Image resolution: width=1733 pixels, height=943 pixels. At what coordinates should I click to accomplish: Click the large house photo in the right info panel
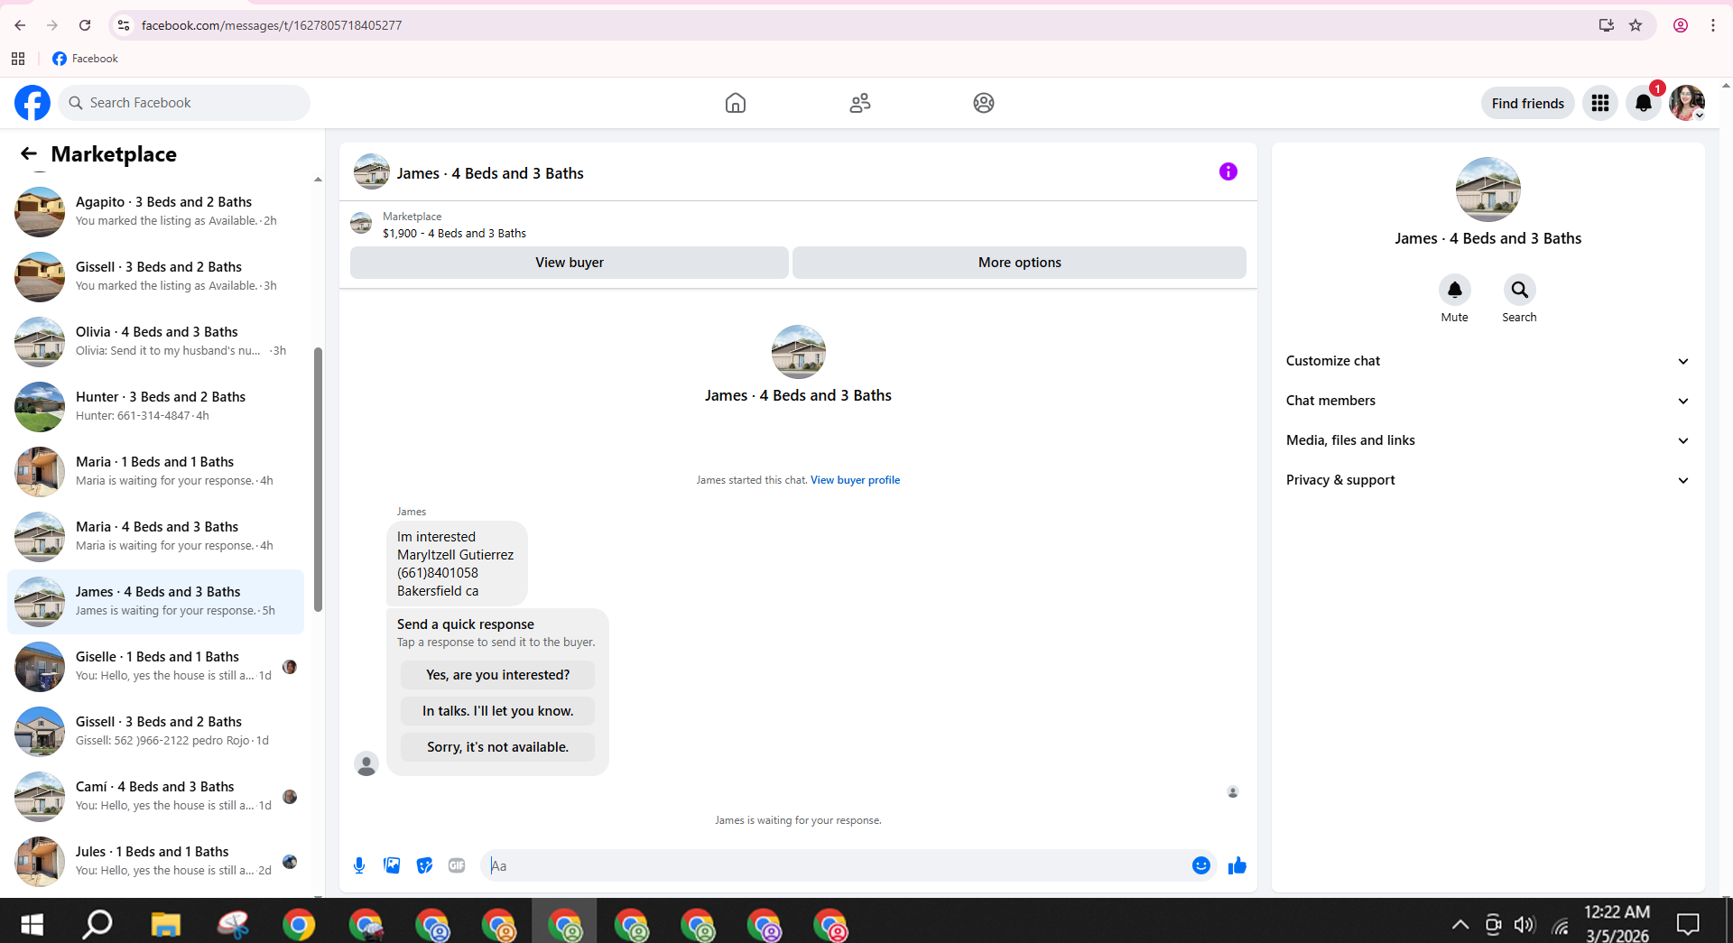pos(1487,190)
